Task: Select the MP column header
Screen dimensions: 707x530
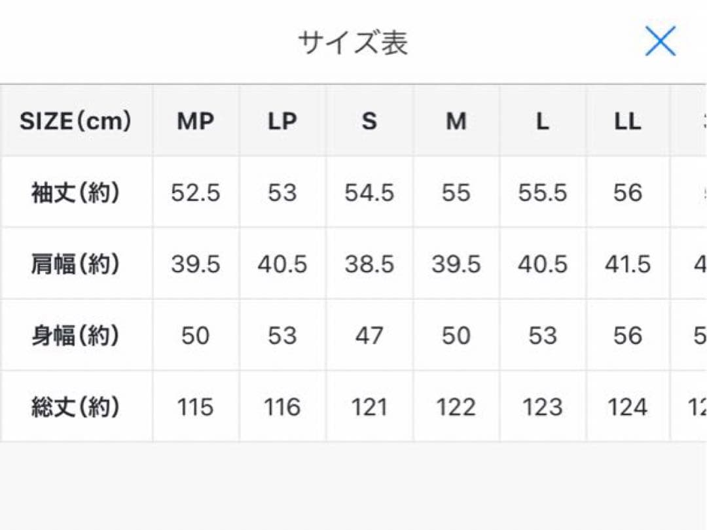Action: click(196, 121)
